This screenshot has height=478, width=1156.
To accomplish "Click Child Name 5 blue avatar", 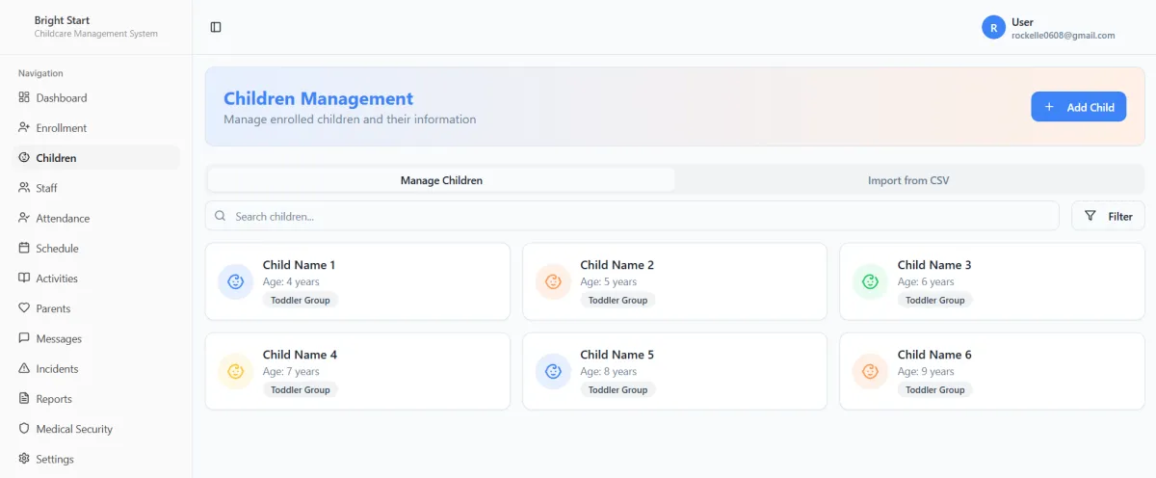I will (x=553, y=371).
